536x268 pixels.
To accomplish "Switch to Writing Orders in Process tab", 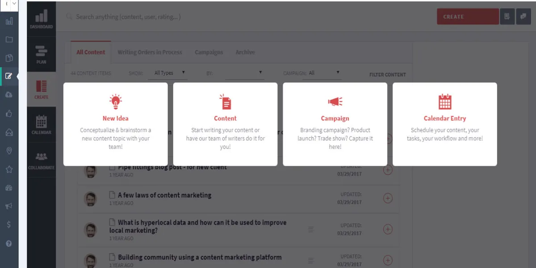I will pyautogui.click(x=150, y=52).
